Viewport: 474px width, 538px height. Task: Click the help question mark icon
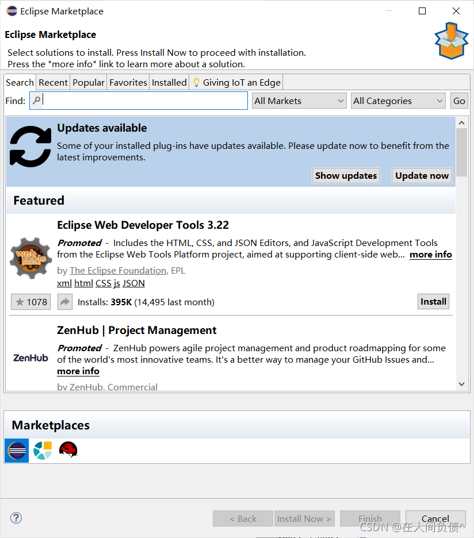point(16,518)
